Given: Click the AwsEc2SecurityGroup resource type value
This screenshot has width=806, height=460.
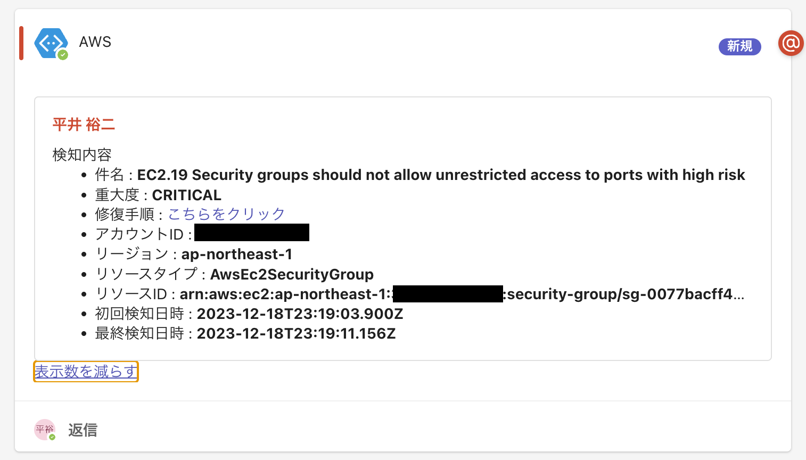Looking at the screenshot, I should [292, 274].
